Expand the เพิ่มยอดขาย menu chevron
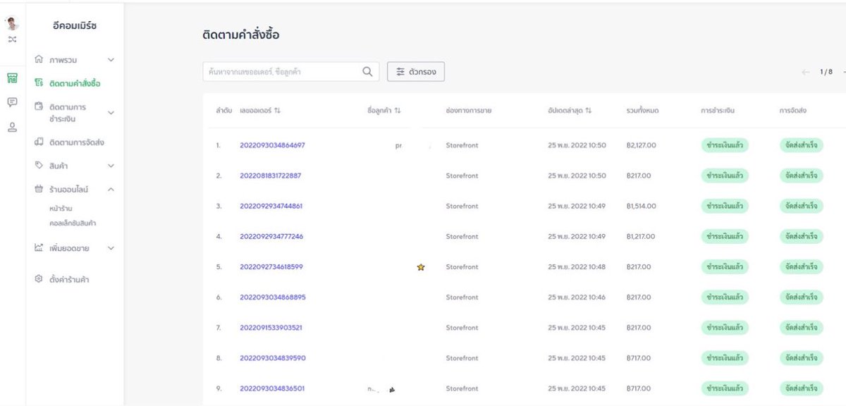 [x=111, y=248]
